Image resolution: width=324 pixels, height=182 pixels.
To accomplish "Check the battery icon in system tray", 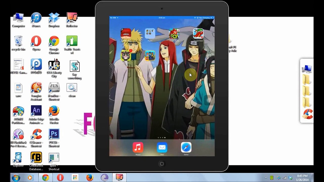I will 272,178.
